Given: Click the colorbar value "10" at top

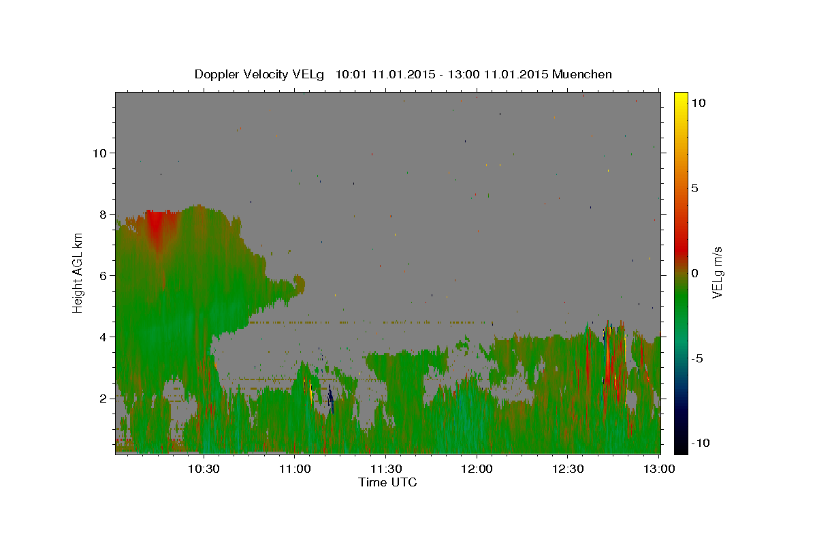Looking at the screenshot, I should click(698, 103).
